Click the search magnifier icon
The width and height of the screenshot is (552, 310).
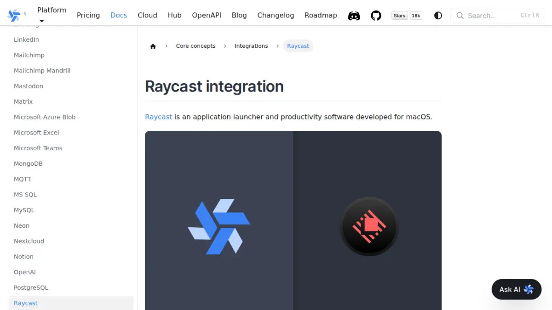(460, 16)
